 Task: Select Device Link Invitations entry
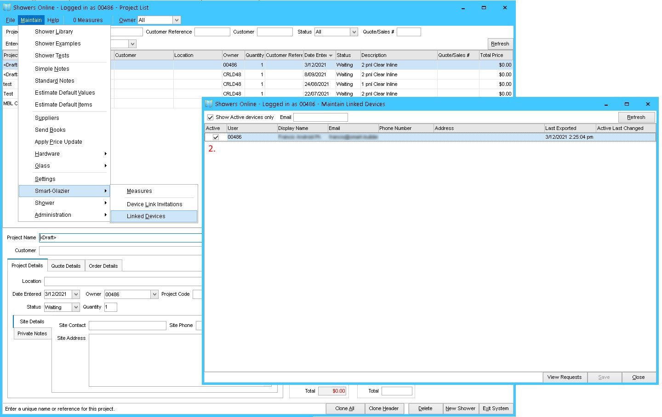pyautogui.click(x=154, y=204)
